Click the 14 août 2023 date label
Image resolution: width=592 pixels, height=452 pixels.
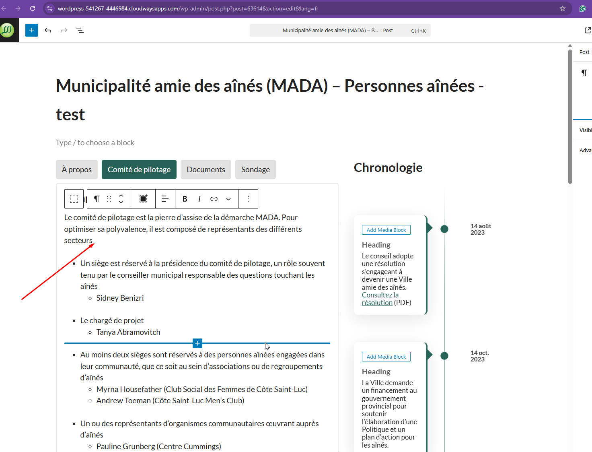pos(481,229)
